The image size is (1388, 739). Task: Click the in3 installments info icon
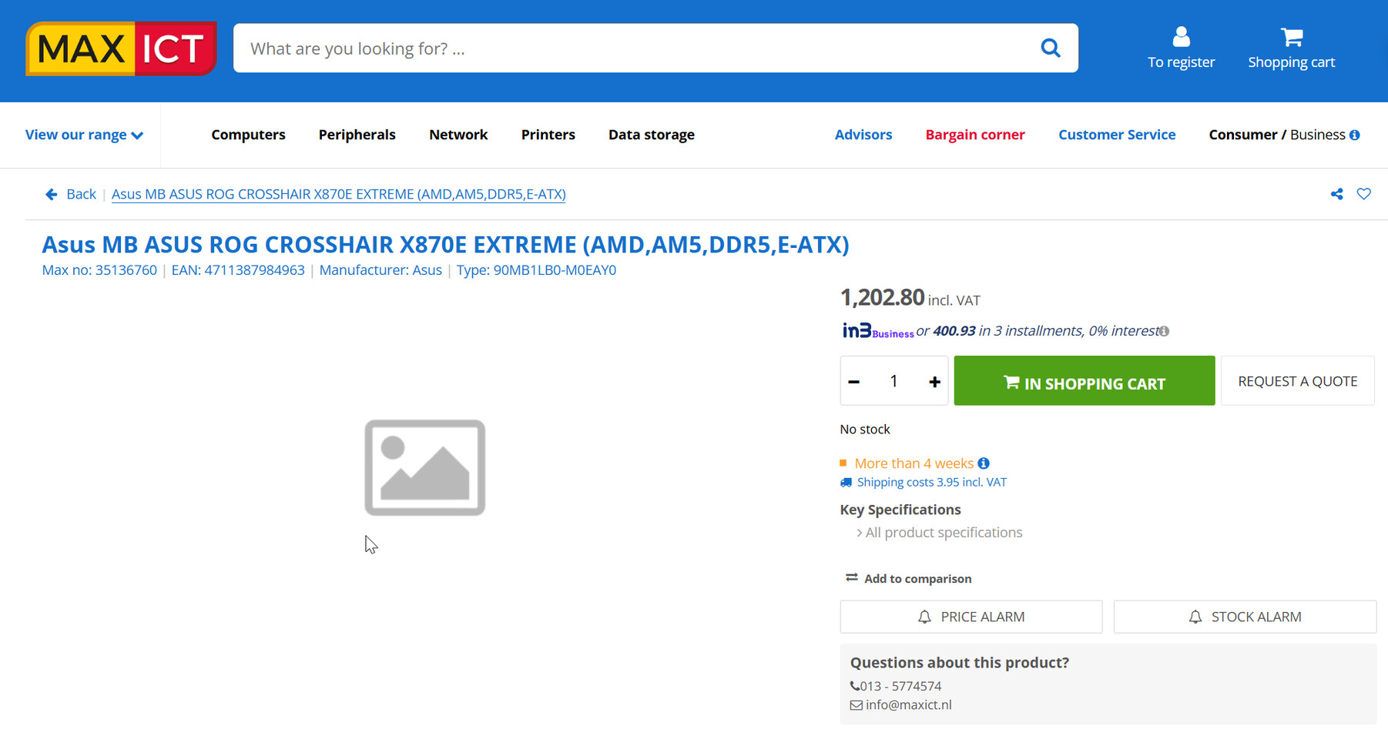click(1164, 331)
